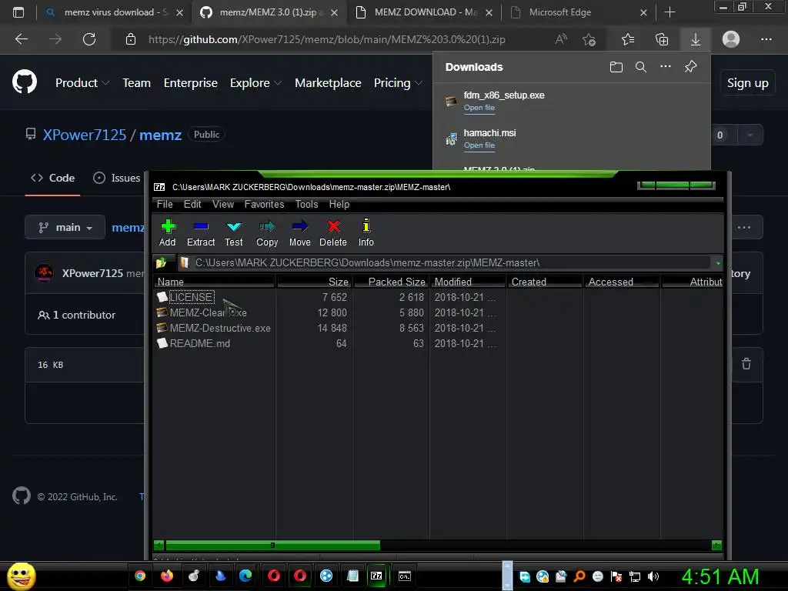Click the Edge downloads toolbar icon
Screen dimensions: 788x591
[x=696, y=39]
